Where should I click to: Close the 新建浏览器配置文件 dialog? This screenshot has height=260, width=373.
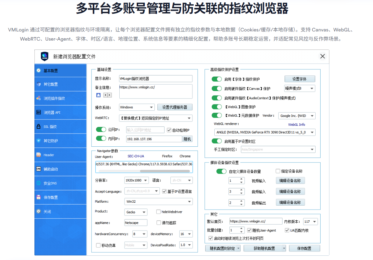pyautogui.click(x=323, y=56)
